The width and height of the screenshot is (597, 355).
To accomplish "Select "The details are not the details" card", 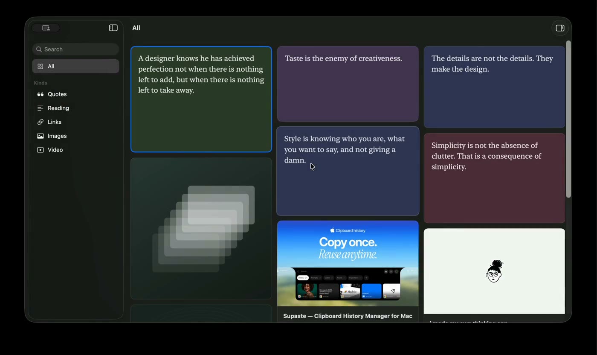I will (494, 87).
